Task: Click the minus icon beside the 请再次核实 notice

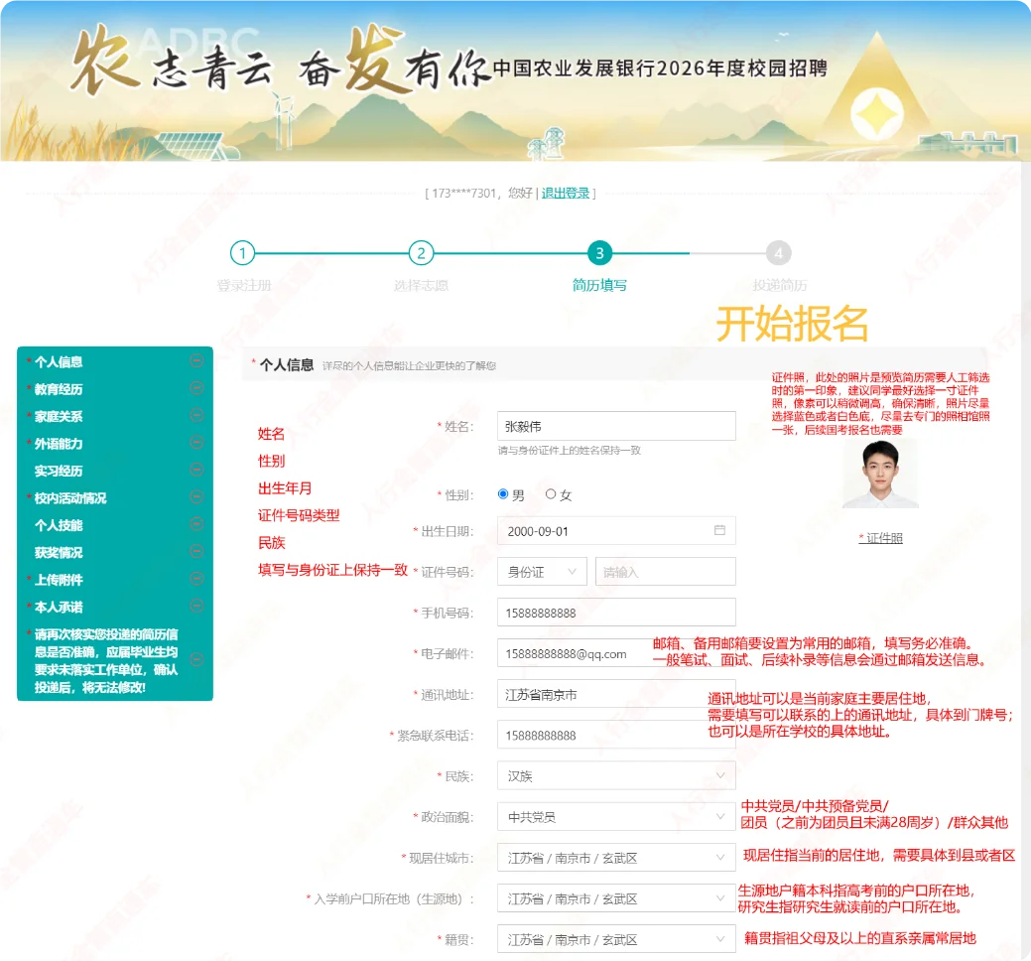Action: click(x=196, y=660)
